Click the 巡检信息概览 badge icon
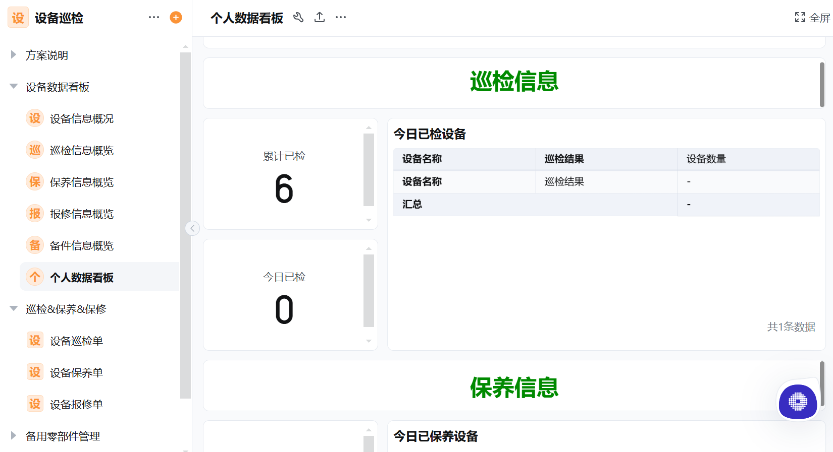The height and width of the screenshot is (452, 833). click(x=34, y=150)
